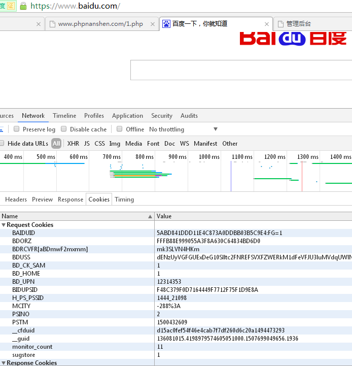
Task: Open the Profiles panel tab
Action: pyautogui.click(x=94, y=116)
